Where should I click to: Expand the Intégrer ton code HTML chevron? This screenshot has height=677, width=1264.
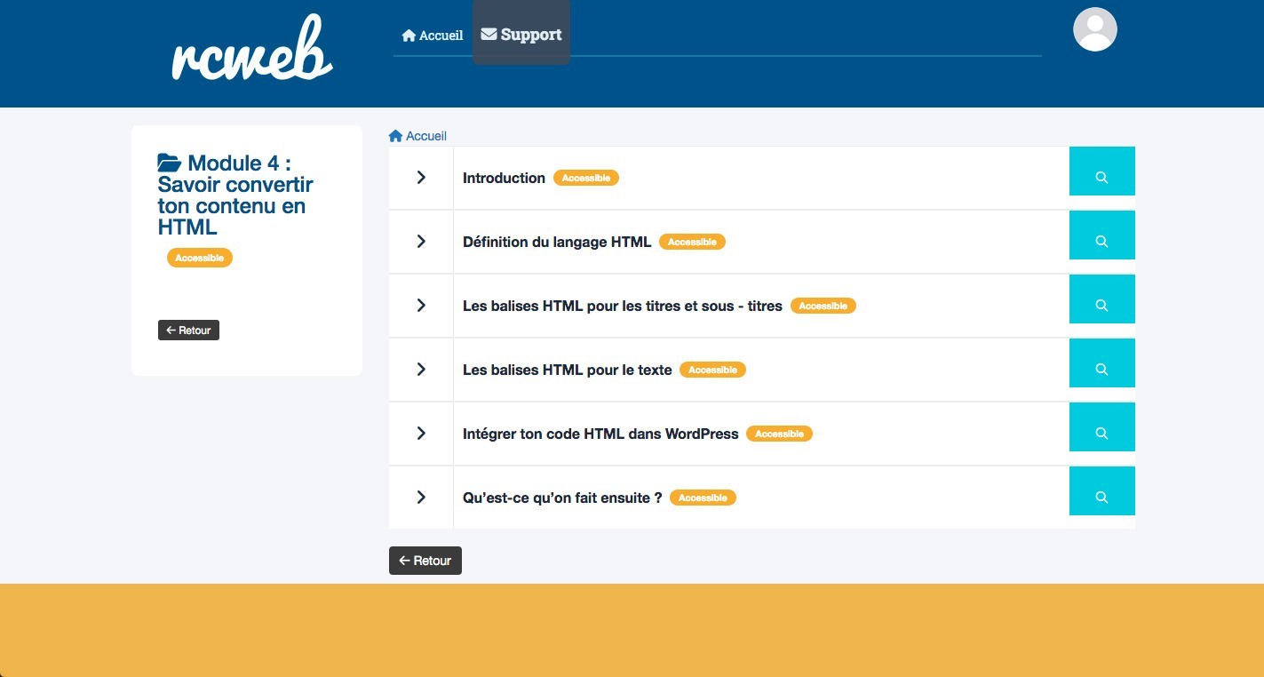421,434
